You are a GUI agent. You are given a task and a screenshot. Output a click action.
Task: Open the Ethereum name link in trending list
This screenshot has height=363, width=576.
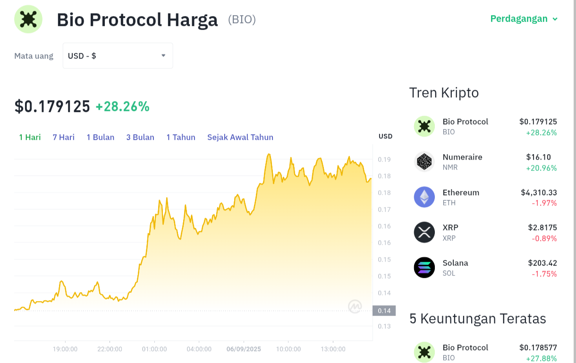point(461,192)
